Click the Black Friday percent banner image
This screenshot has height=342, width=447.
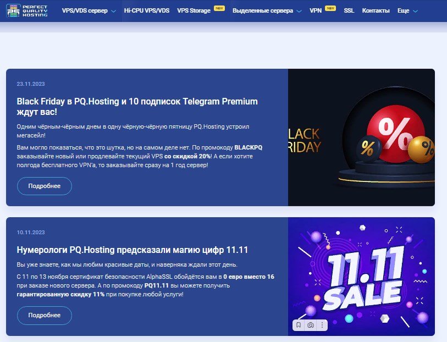[x=361, y=137]
